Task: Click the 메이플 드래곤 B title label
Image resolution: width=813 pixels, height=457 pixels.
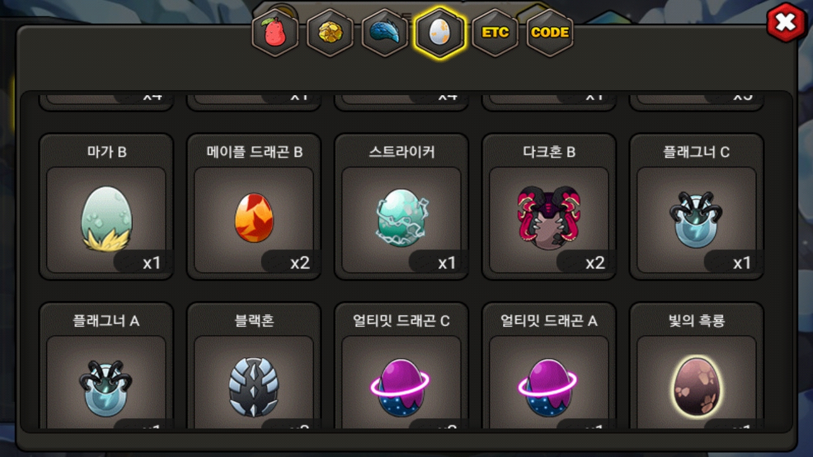Action: [x=254, y=152]
